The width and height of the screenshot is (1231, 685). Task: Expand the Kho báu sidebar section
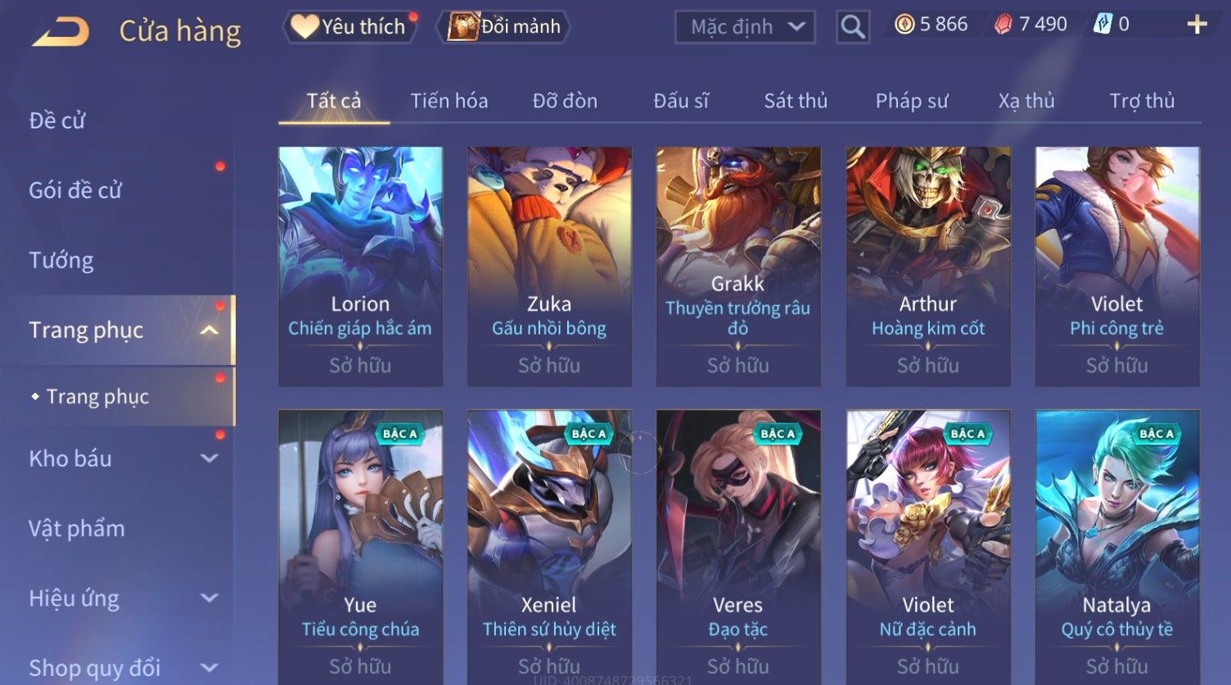210,458
